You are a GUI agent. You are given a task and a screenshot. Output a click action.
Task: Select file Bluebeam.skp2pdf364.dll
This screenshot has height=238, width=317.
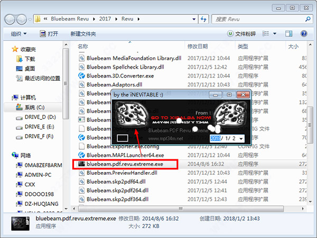pos(117,199)
